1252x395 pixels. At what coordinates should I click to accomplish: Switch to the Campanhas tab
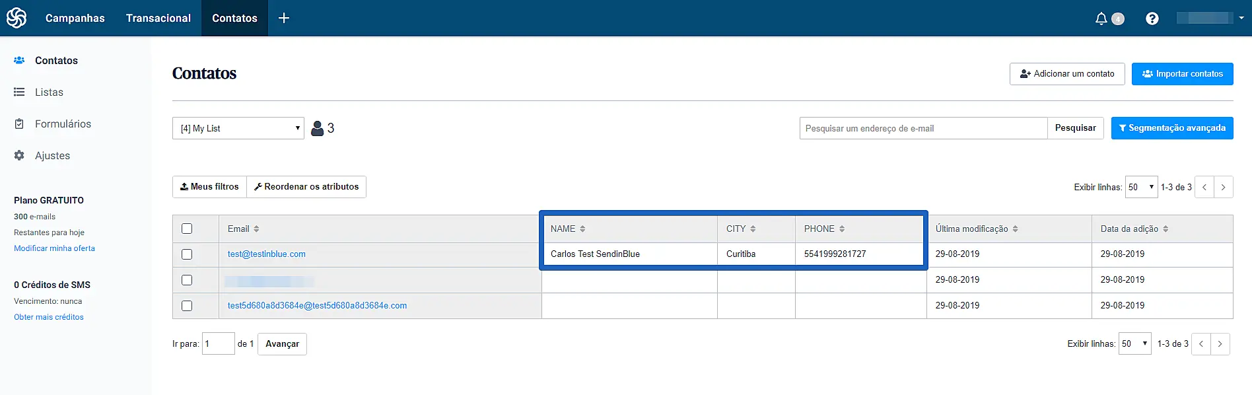75,18
